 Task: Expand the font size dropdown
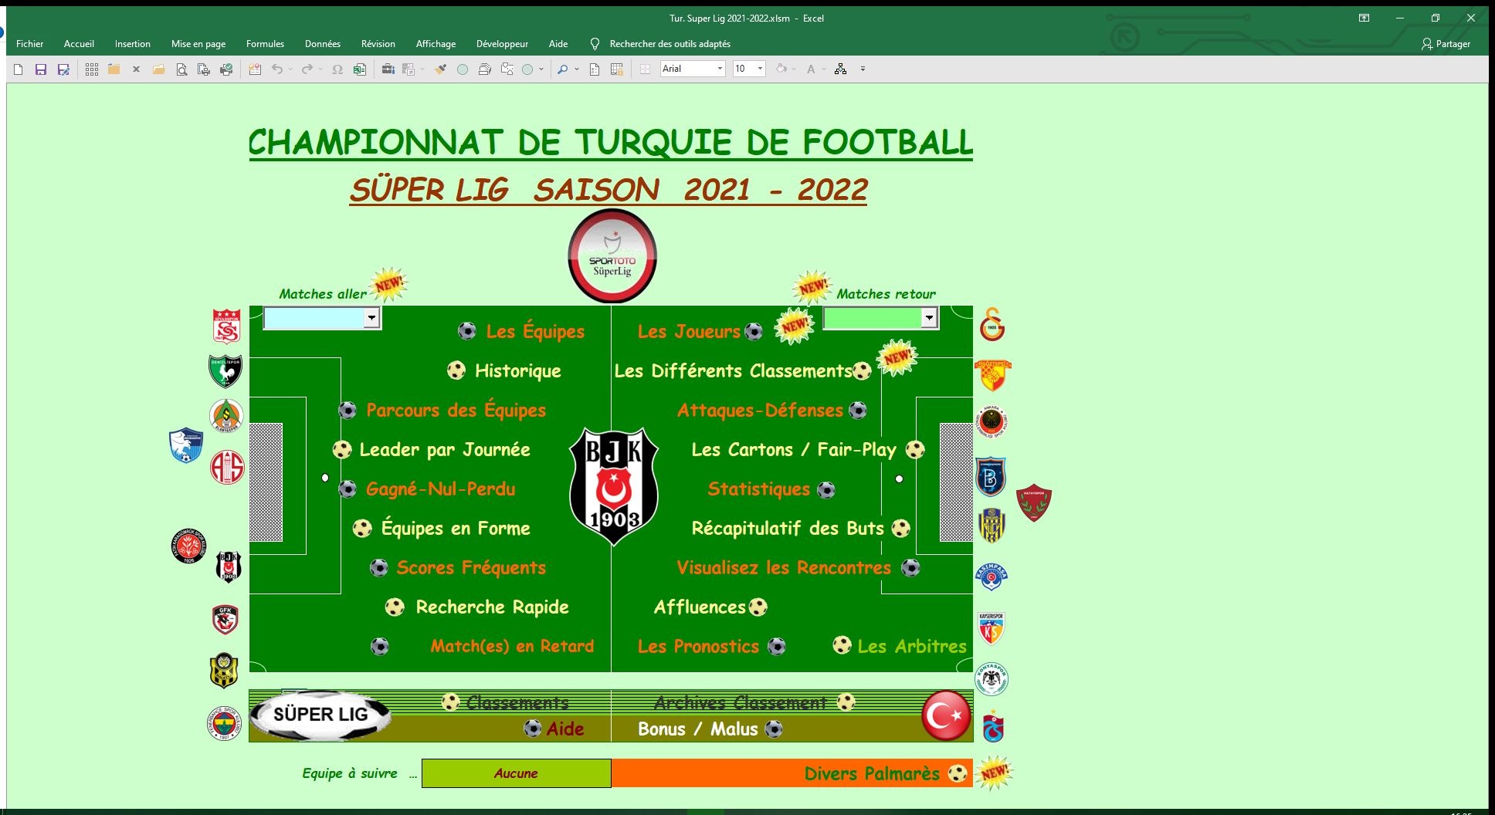760,69
